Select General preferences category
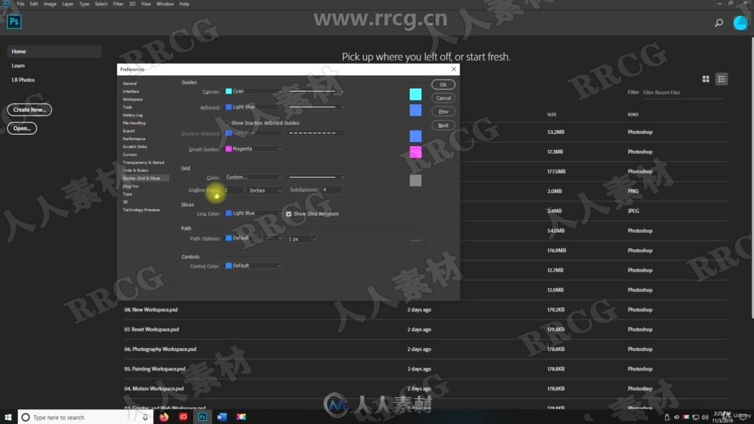The width and height of the screenshot is (754, 424). click(130, 84)
